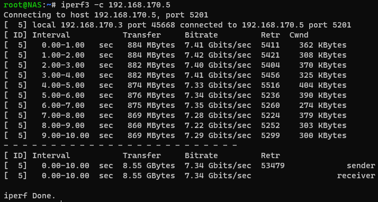Screen dimensions: 378x202
Task: Click the Connecting to host line
Action: [x=106, y=15]
